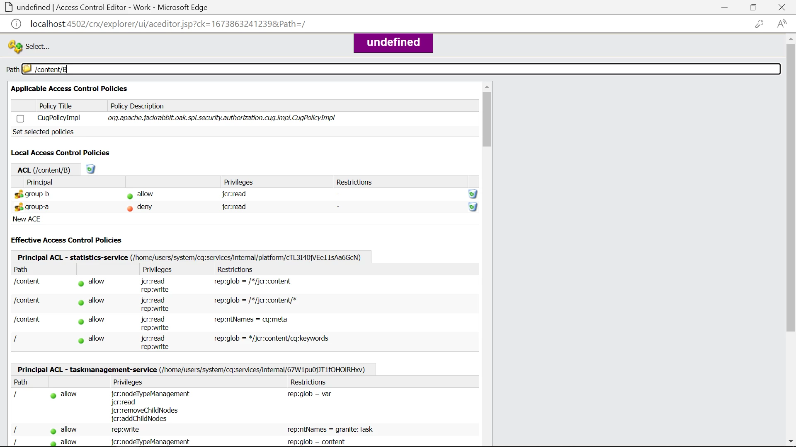
Task: Check the CugPolicyImpl policy checkbox
Action: click(20, 119)
